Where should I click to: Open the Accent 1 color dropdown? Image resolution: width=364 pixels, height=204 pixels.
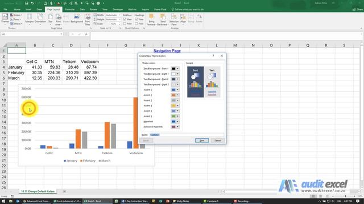click(177, 90)
